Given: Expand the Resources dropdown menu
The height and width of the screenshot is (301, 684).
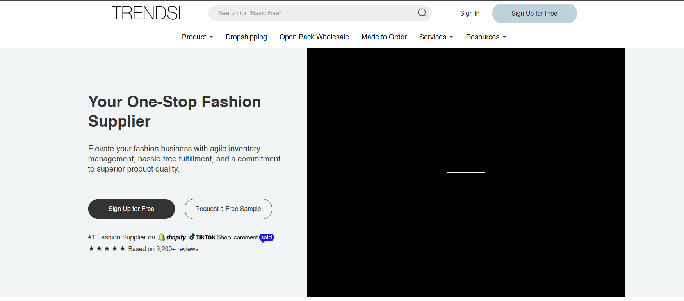Looking at the screenshot, I should (x=486, y=37).
